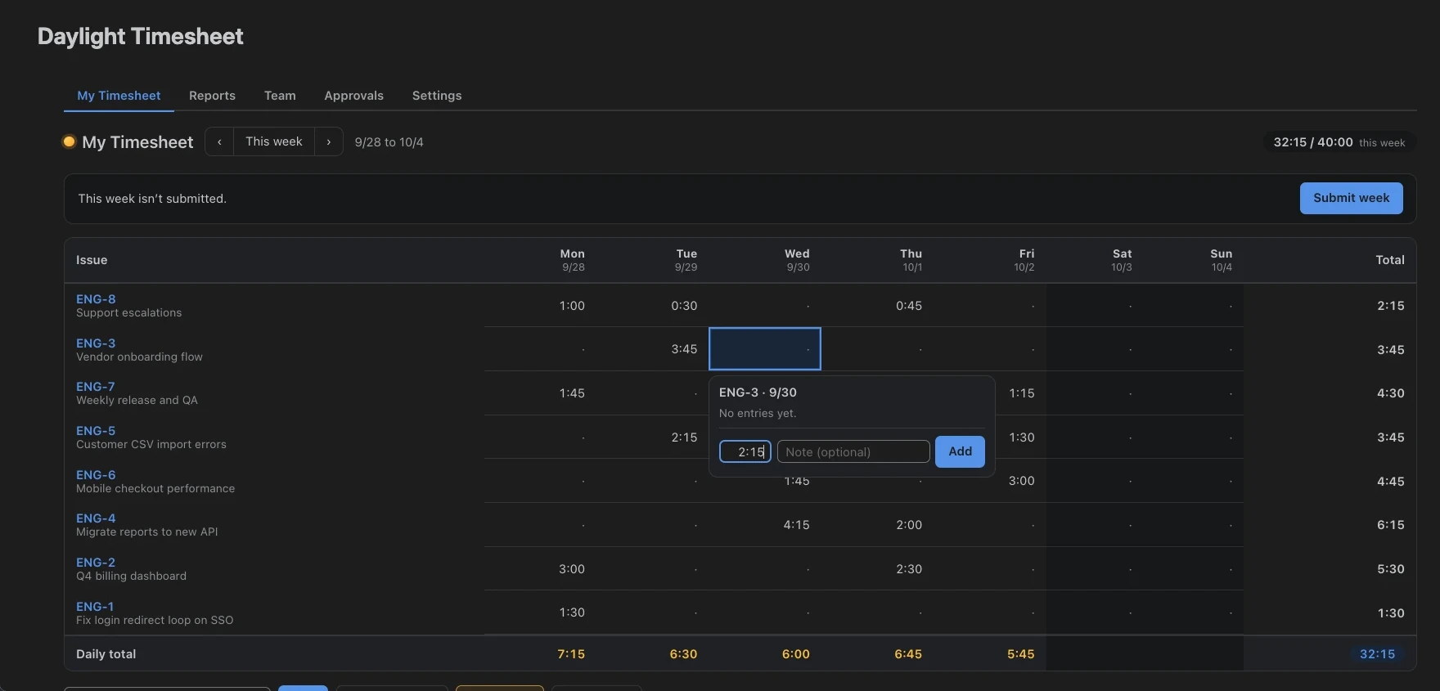
Task: Go to the next week arrow
Action: [329, 141]
